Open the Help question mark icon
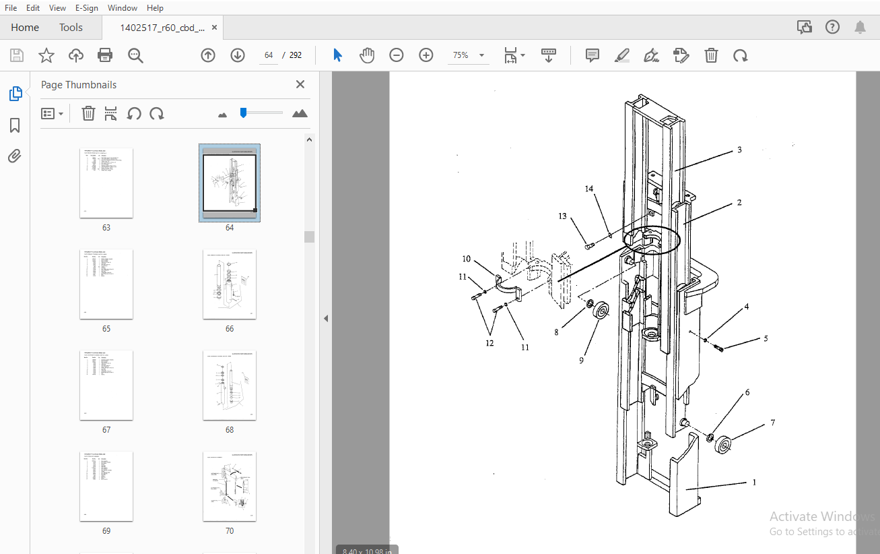 833,27
